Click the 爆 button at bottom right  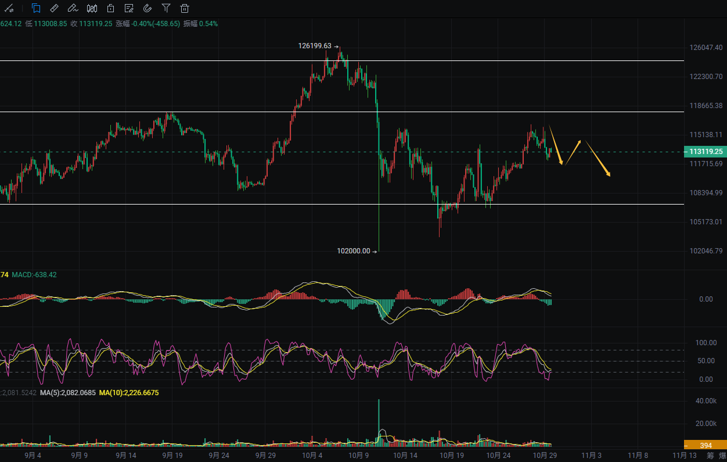[724, 456]
